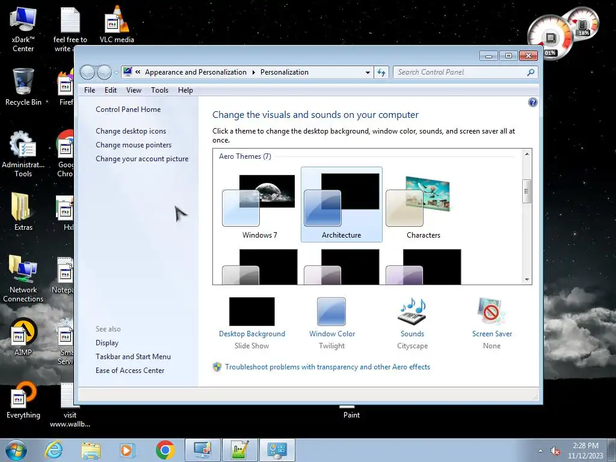
Task: Click the refresh button beside address bar
Action: coord(381,72)
